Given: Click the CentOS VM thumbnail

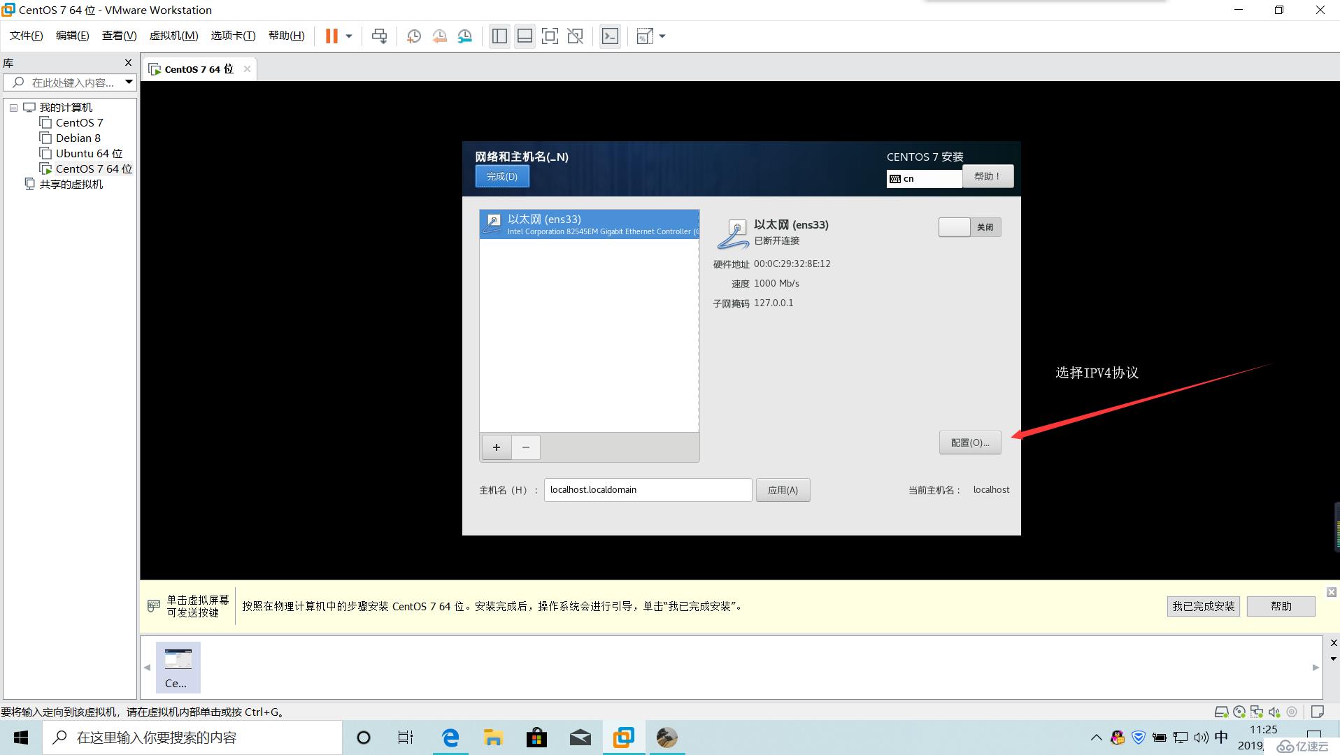Looking at the screenshot, I should tap(178, 667).
